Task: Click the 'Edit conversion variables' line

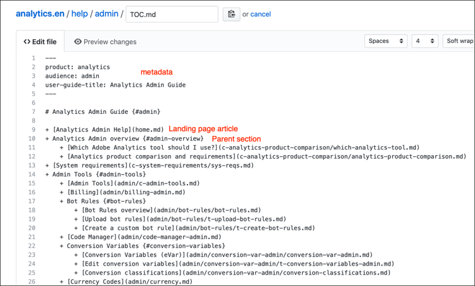Action: pos(234,264)
